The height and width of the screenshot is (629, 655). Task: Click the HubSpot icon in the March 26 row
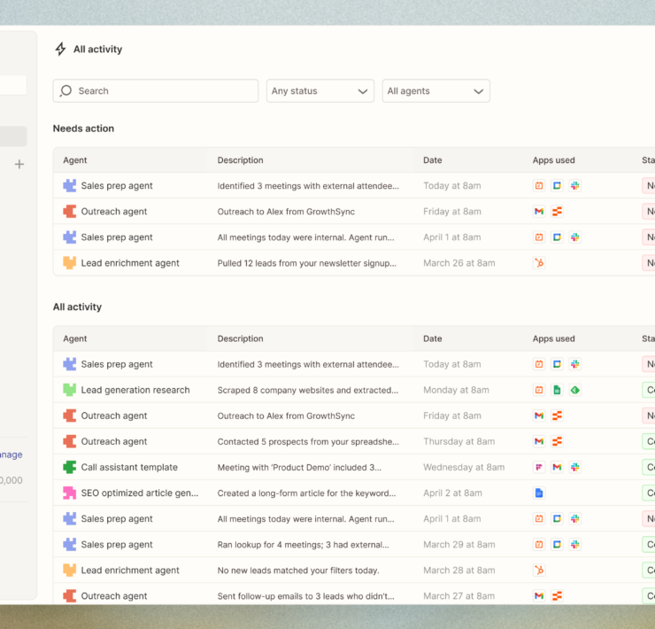pyautogui.click(x=538, y=263)
